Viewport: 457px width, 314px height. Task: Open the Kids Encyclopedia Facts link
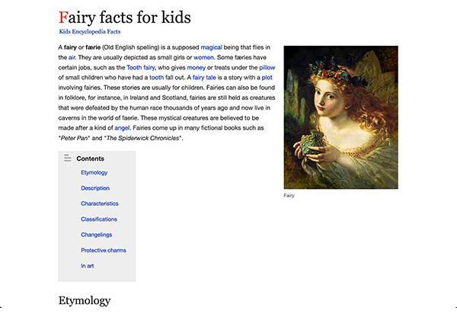[90, 31]
